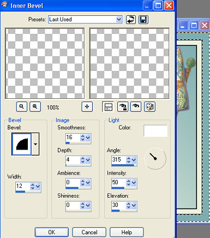Close the Inner Bevel dialog

pos(169,5)
